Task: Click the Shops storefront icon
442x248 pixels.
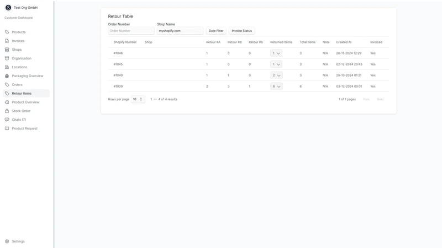Action: [7, 50]
